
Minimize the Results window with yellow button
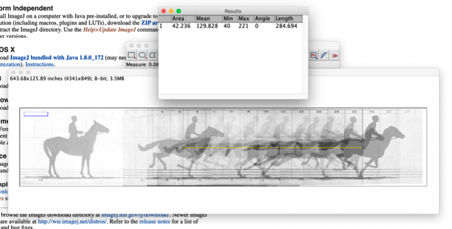tap(171, 11)
